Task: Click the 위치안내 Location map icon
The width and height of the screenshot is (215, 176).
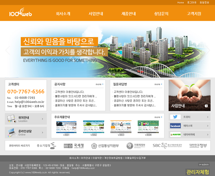Action: pos(12,119)
